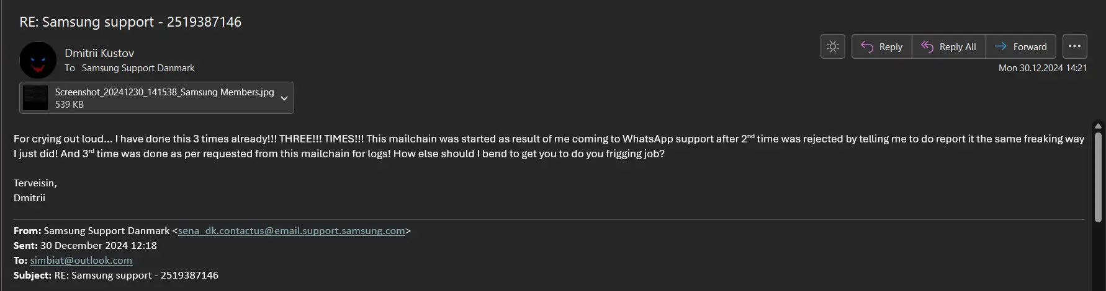
Task: Select Reply All to respond to everyone
Action: (949, 46)
